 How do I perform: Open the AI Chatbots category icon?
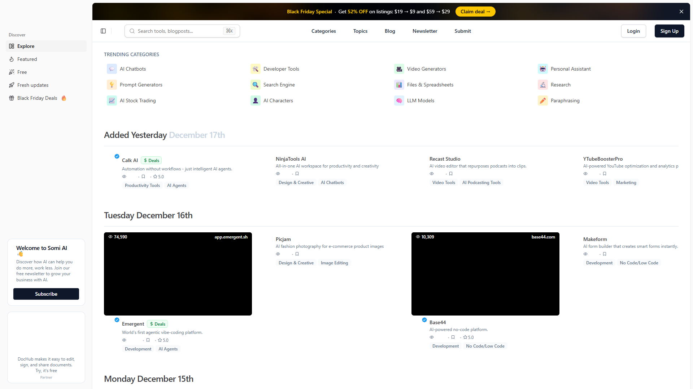click(112, 69)
